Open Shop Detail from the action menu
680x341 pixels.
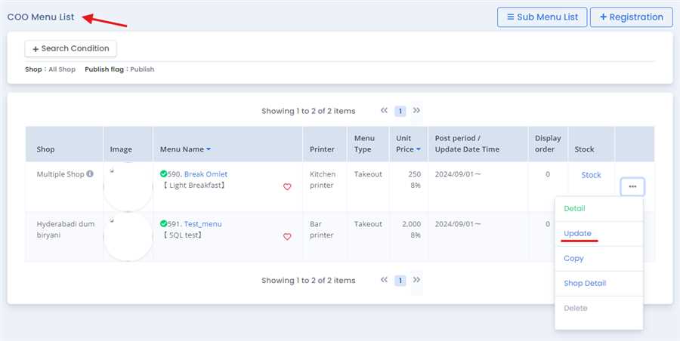[x=585, y=284]
